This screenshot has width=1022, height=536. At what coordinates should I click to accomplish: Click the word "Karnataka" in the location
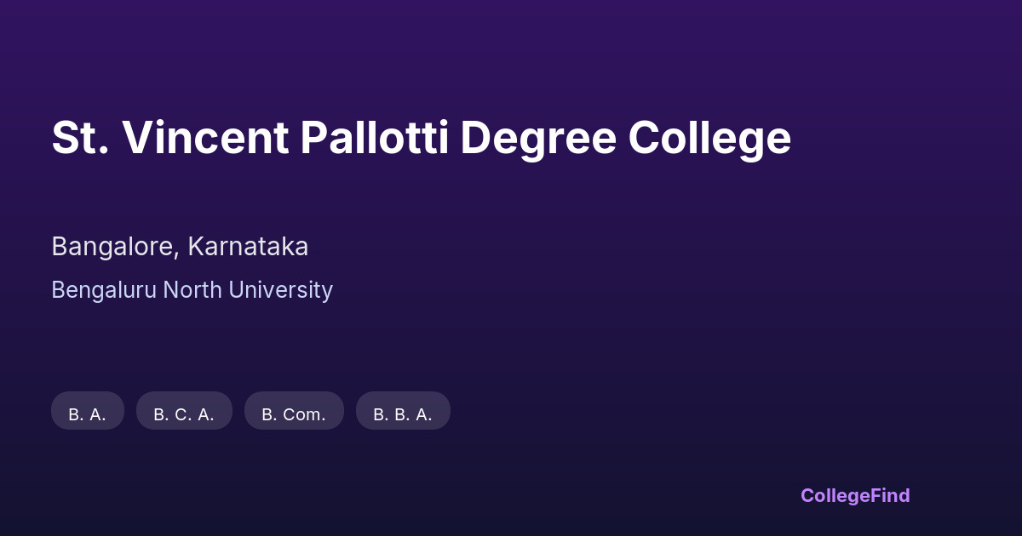[248, 247]
